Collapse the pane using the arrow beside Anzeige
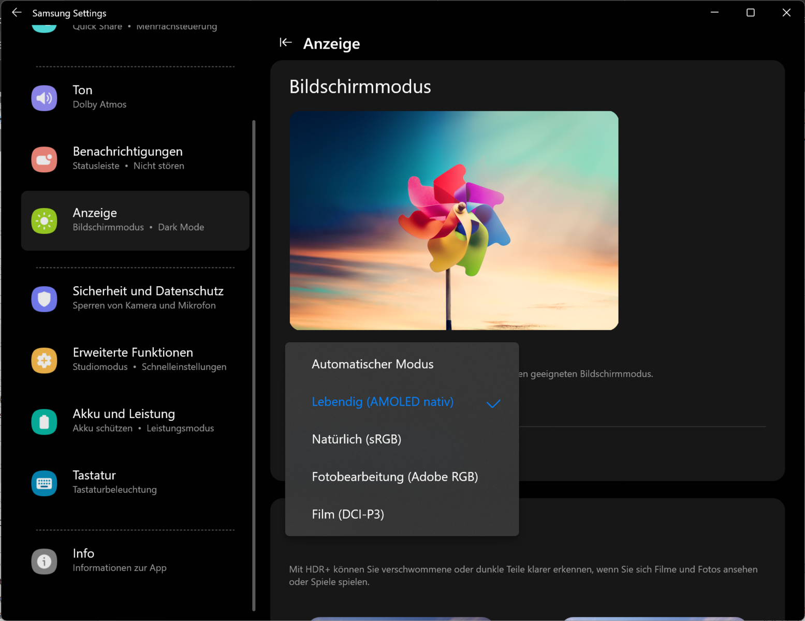 (x=285, y=43)
